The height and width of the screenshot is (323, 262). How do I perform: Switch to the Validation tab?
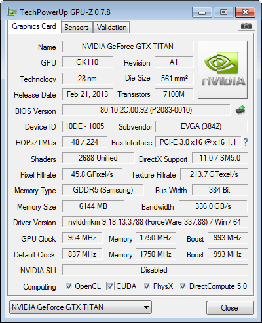point(111,28)
